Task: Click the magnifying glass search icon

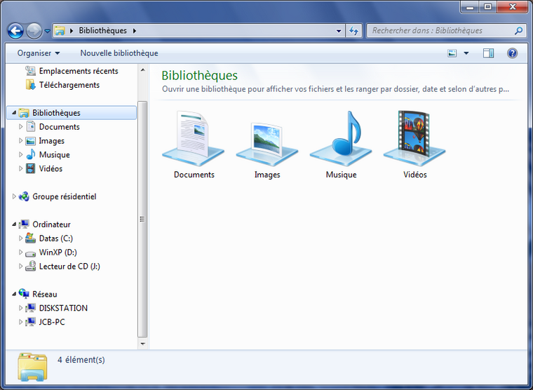Action: (x=518, y=31)
